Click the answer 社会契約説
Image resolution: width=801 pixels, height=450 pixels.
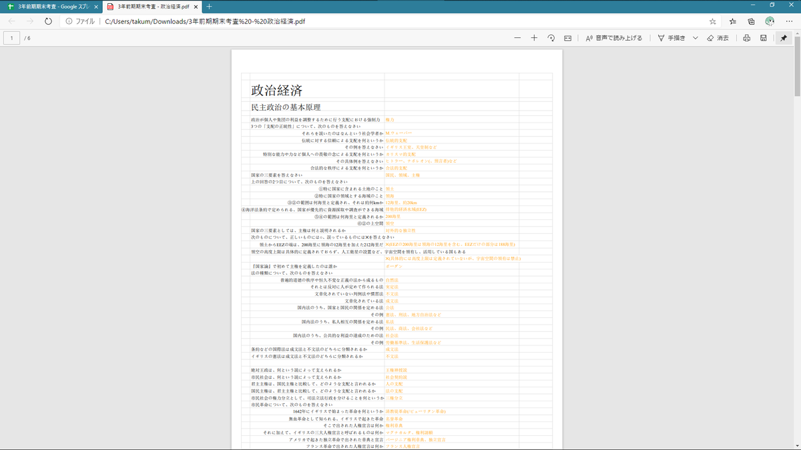(396, 377)
